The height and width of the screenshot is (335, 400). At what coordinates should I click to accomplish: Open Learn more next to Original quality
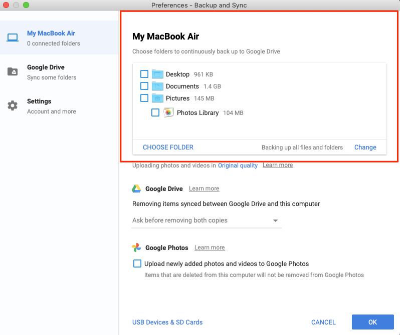click(278, 165)
